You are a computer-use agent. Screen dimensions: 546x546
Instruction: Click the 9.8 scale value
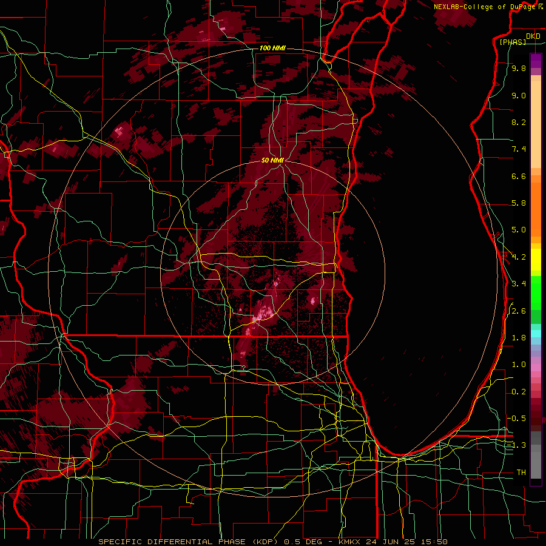point(519,69)
